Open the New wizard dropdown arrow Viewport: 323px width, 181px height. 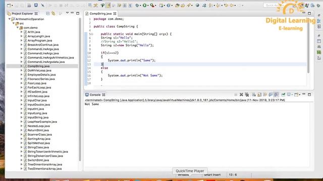coord(12,6)
